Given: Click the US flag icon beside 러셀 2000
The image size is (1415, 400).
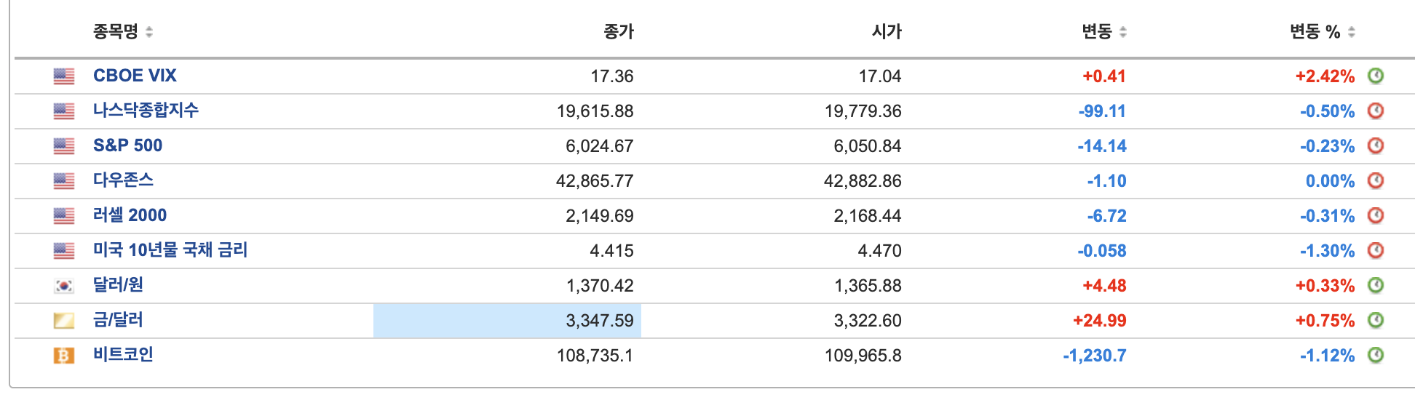Looking at the screenshot, I should pos(64,216).
